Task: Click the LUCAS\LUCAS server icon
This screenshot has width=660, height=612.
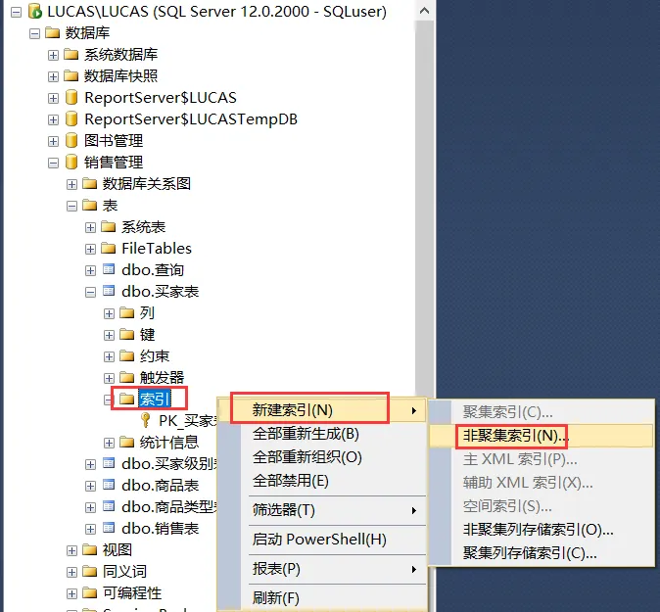Action: click(35, 12)
